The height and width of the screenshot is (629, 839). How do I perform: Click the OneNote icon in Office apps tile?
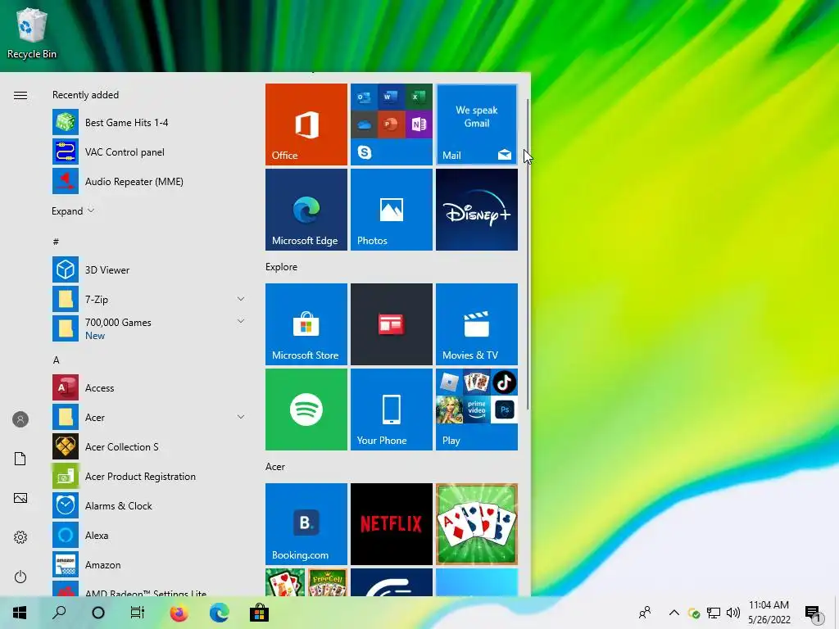[x=419, y=124]
